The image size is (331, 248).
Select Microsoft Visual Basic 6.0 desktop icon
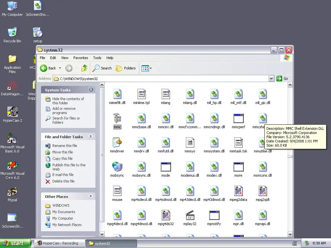[12, 143]
